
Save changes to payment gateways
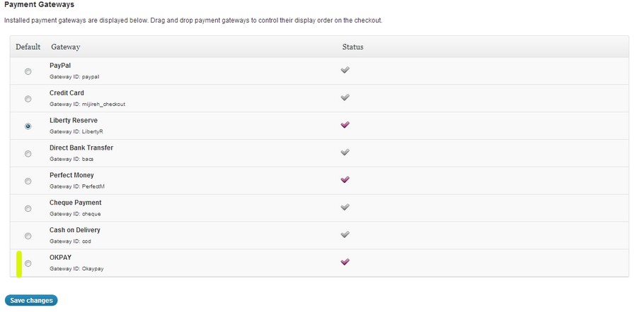[x=31, y=301]
